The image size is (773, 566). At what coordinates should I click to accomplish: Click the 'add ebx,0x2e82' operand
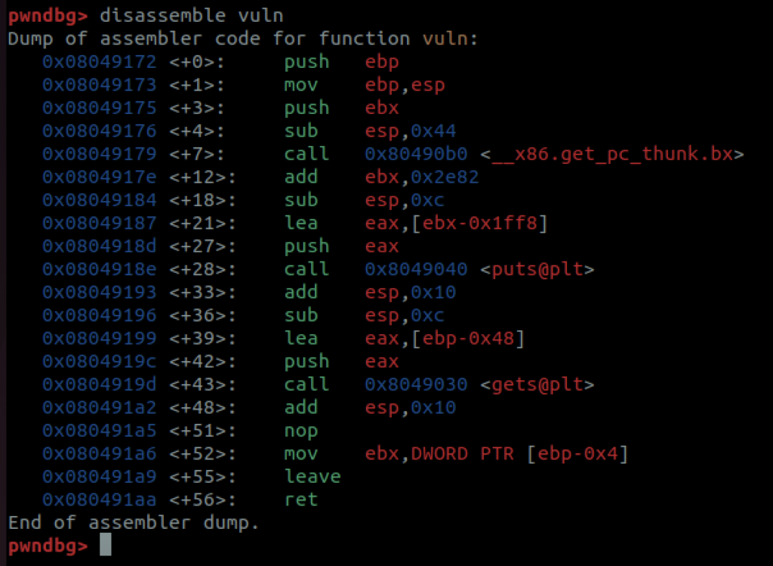pyautogui.click(x=421, y=177)
